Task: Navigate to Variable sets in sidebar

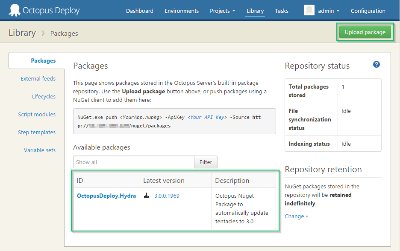Action: click(40, 150)
